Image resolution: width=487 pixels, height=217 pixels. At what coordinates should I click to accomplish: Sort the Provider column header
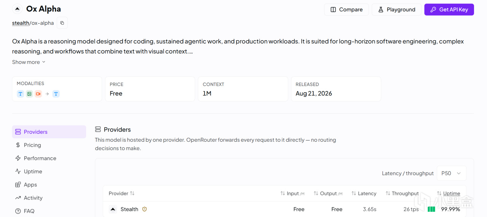[x=122, y=193]
